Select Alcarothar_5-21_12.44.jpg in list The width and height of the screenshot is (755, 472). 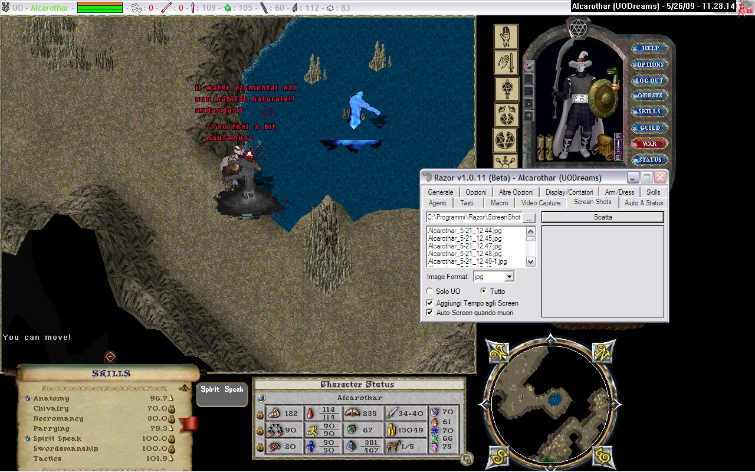click(x=465, y=231)
